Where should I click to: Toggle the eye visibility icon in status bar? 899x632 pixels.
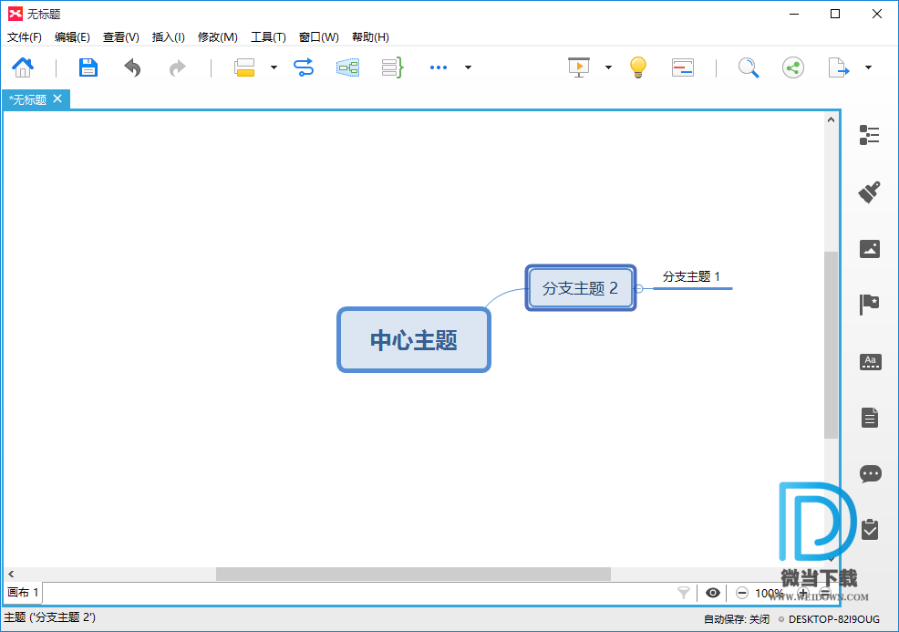tap(713, 593)
